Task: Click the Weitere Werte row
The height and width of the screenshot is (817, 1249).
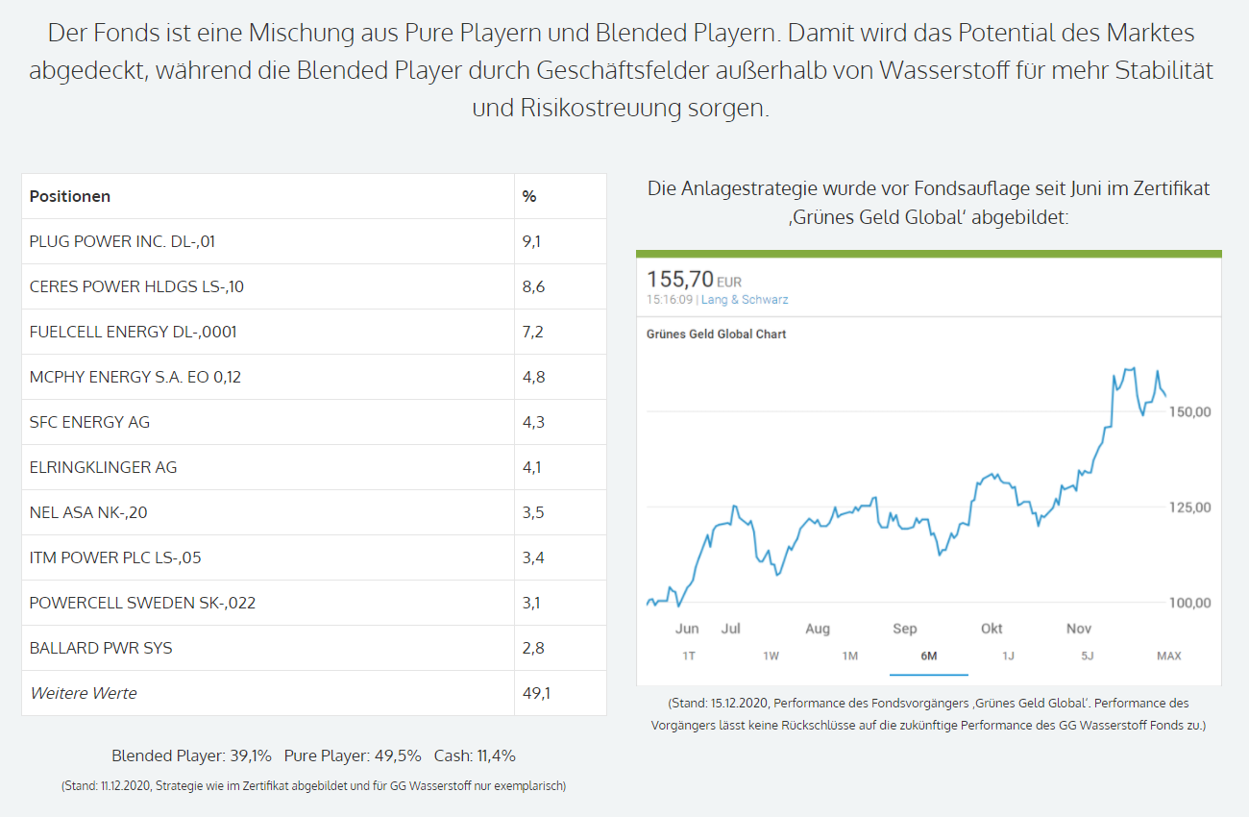Action: pyautogui.click(x=84, y=693)
